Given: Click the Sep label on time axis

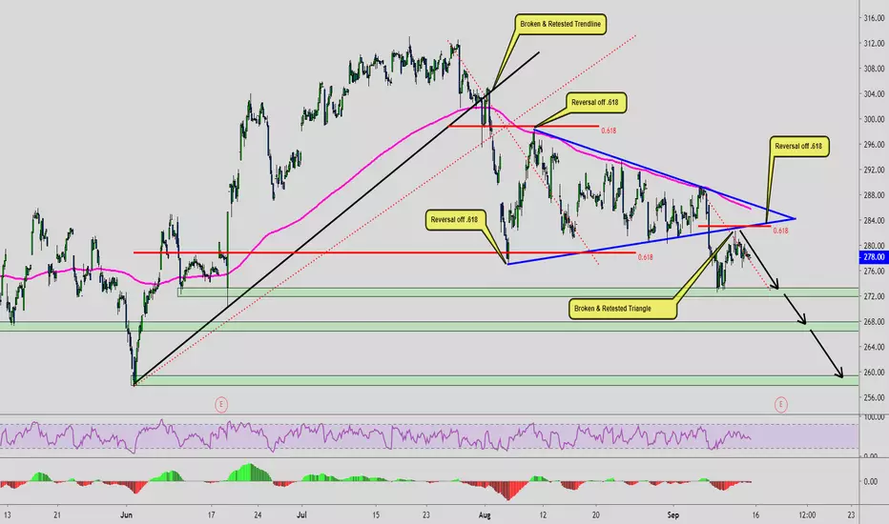Looking at the screenshot, I should click(673, 514).
